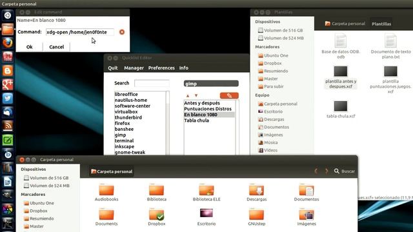
Task: Select 'tabla chula.xcf' file
Action: pos(341,109)
